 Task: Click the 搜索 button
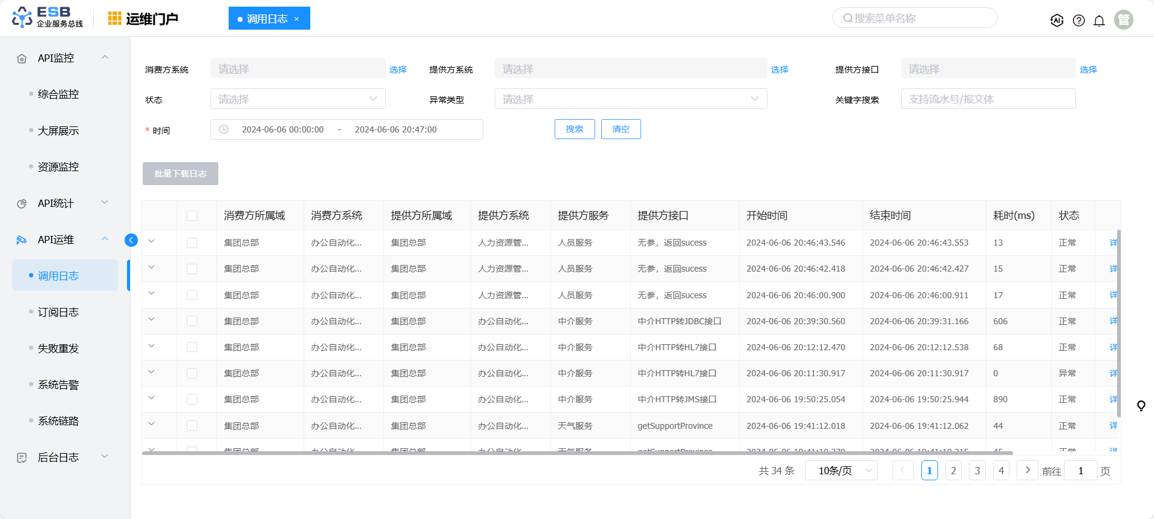click(x=574, y=129)
